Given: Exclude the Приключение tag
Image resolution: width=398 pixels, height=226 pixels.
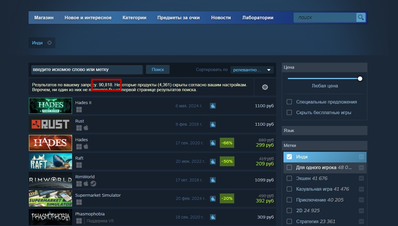Looking at the screenshot, I should pyautogui.click(x=361, y=200).
